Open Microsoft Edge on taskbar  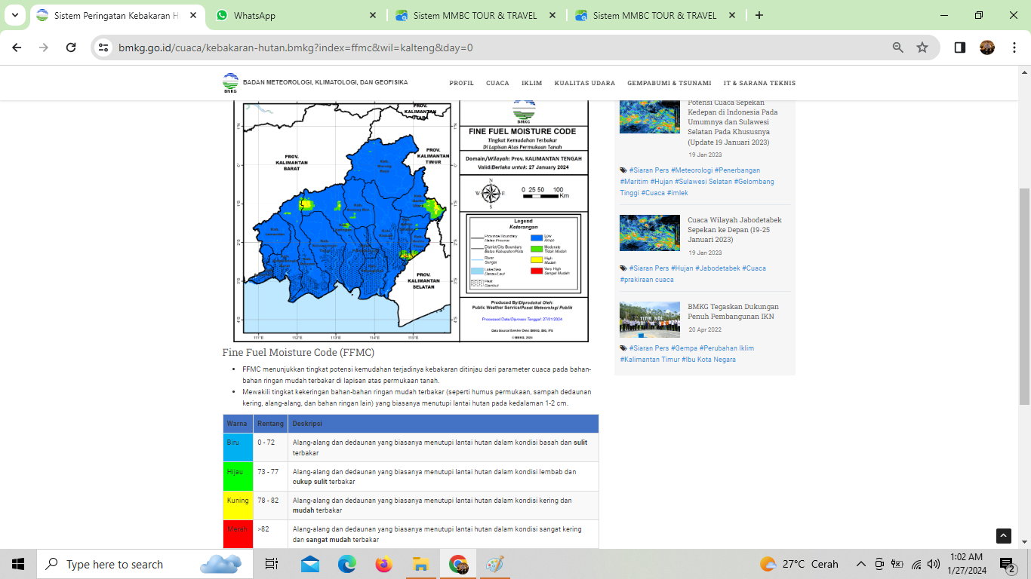(347, 564)
